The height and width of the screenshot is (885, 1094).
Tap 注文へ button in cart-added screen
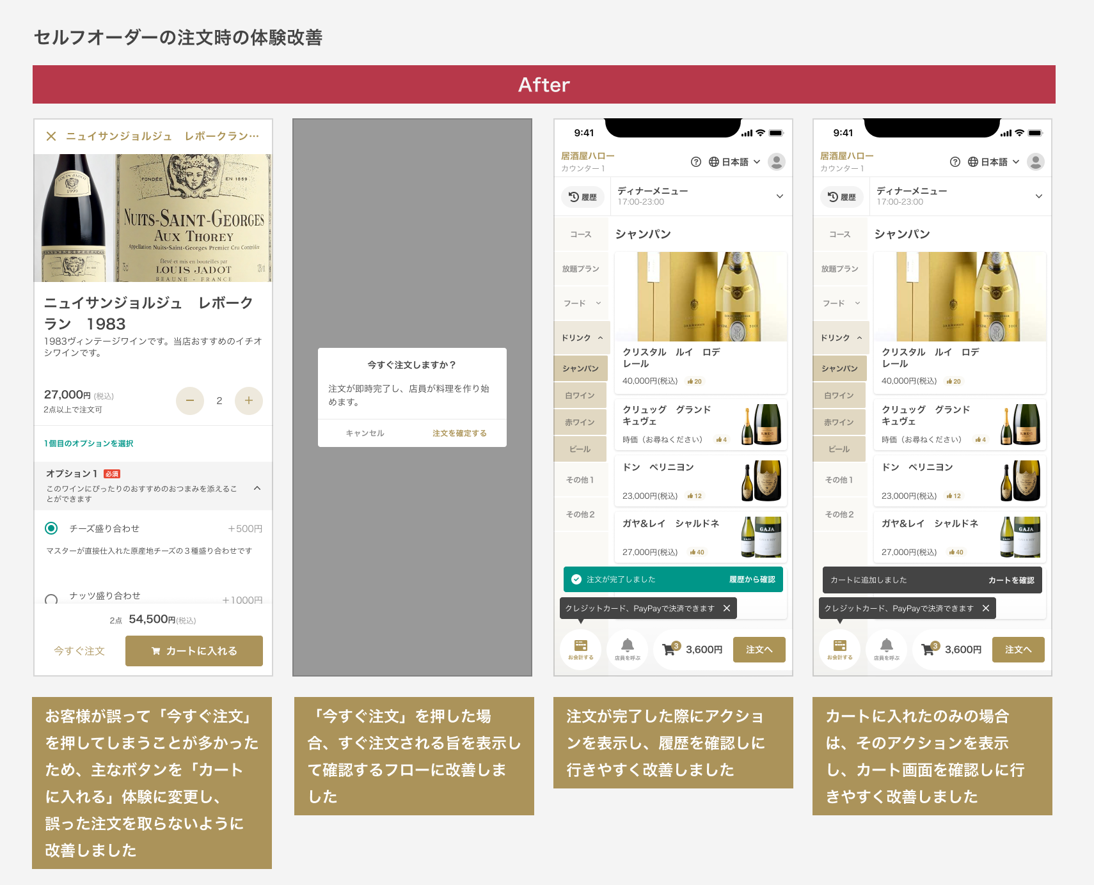point(1018,650)
